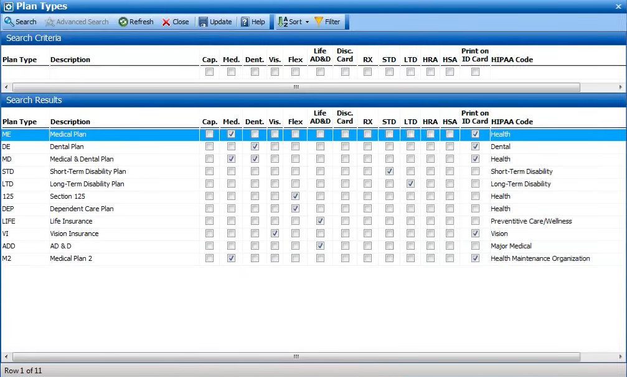Click the Filter button label
This screenshot has height=377, width=627.
pyautogui.click(x=332, y=22)
